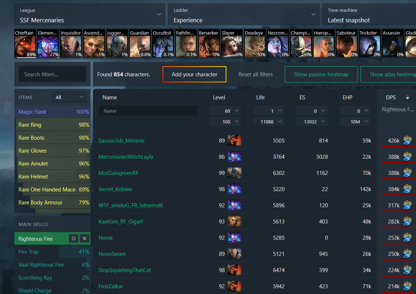Screen dimensions: 416x294
Task: Filter by Trickster ascendancy portrait
Action: pos(370,44)
